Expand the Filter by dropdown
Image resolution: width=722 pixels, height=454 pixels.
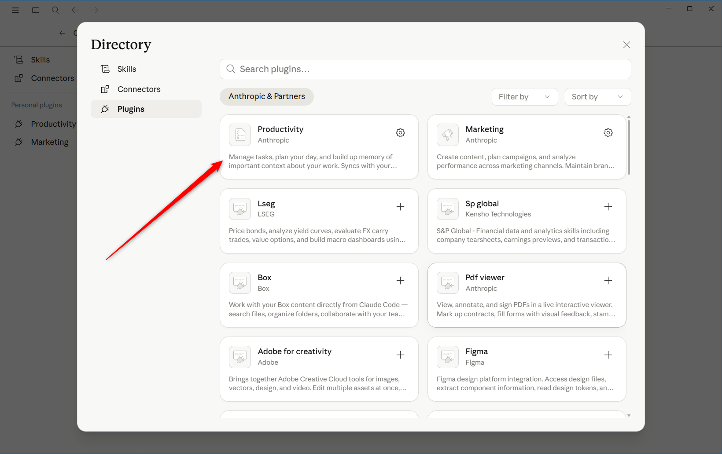pos(525,97)
